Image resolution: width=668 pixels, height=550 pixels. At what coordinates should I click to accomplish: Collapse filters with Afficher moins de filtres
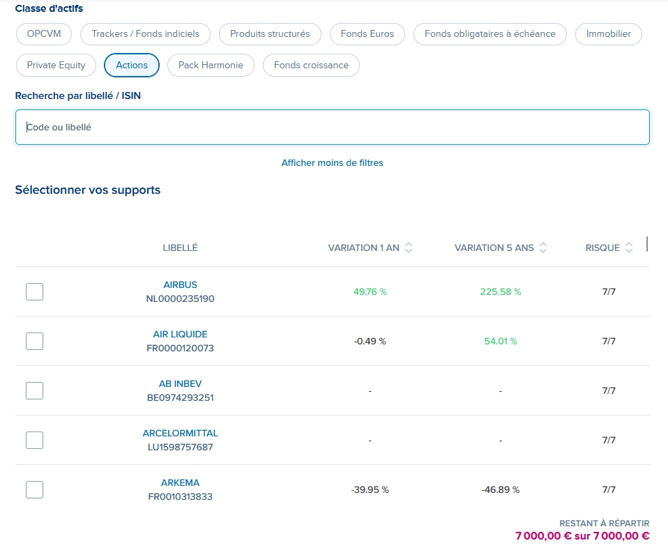click(x=332, y=163)
